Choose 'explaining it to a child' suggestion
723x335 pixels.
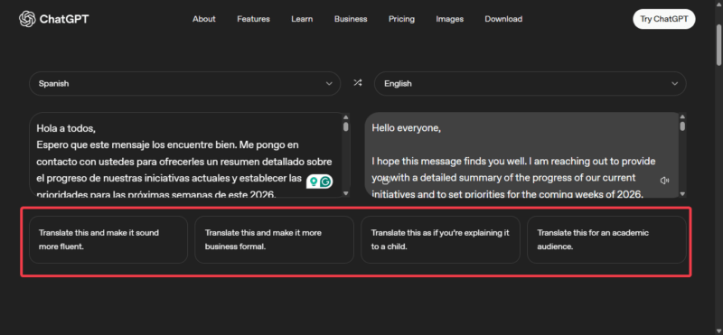pos(440,239)
